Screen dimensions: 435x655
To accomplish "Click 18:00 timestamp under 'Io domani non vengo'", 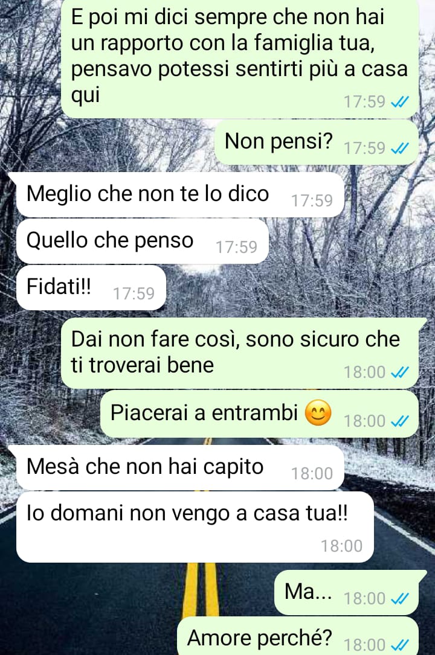I will coord(341,546).
